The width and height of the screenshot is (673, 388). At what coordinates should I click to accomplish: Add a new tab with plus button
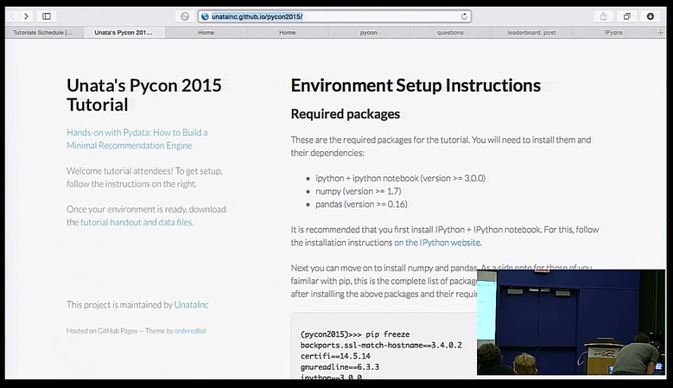click(x=660, y=32)
